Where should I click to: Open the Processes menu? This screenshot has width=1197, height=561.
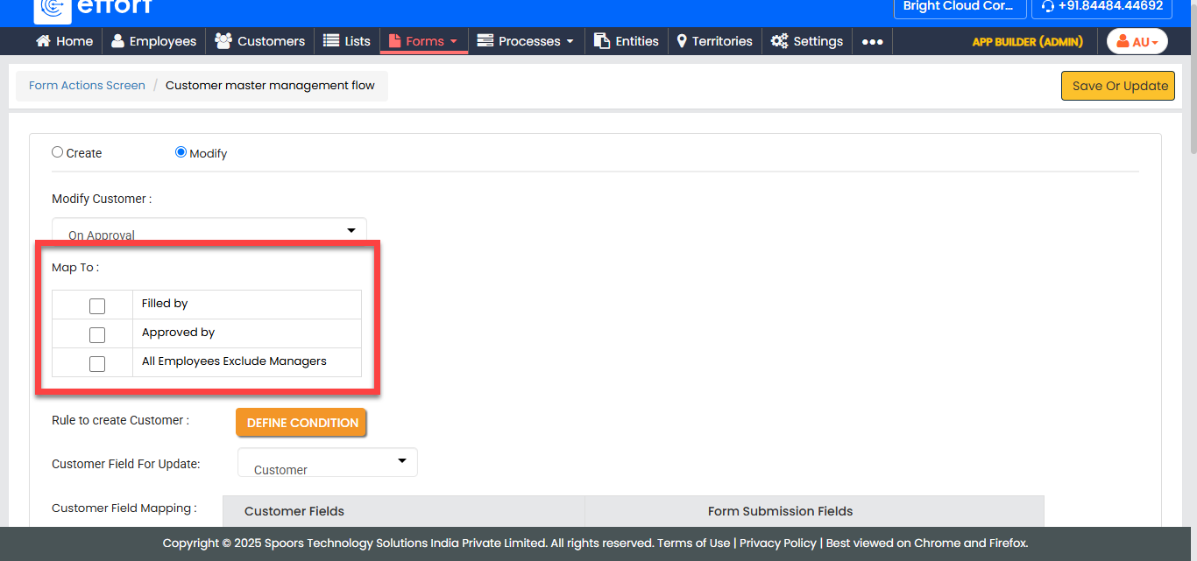pyautogui.click(x=527, y=41)
